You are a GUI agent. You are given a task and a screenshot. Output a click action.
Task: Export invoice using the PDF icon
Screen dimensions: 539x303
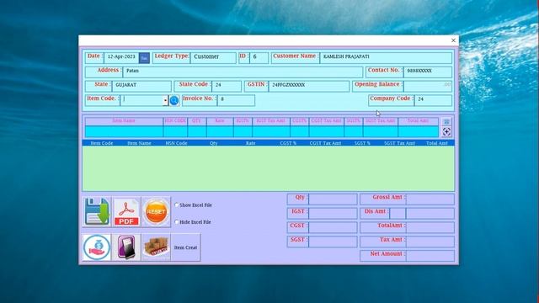126,212
